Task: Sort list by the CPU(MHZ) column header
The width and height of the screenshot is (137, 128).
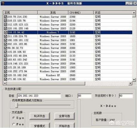Action: click(81, 13)
